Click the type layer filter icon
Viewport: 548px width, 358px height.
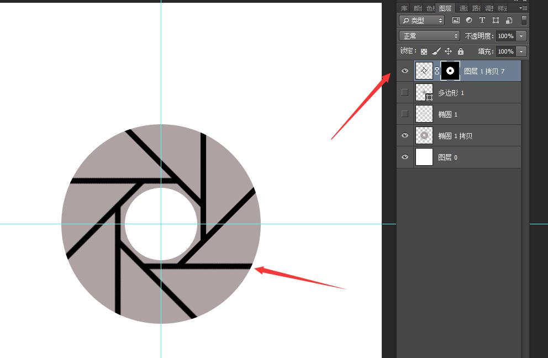[x=482, y=20]
